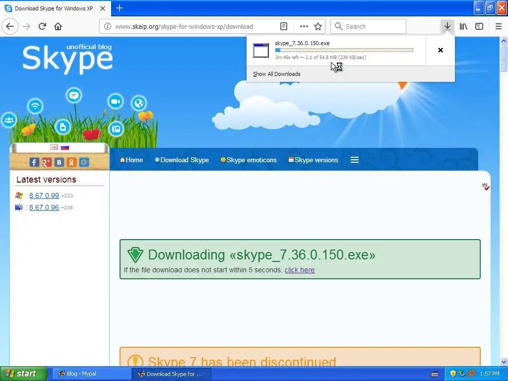Screen dimensions: 508x381
Task: Open a new tab with plus button
Action: [x=120, y=8]
